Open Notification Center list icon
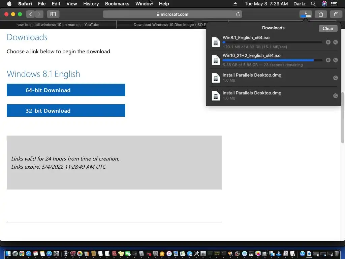 click(x=334, y=4)
